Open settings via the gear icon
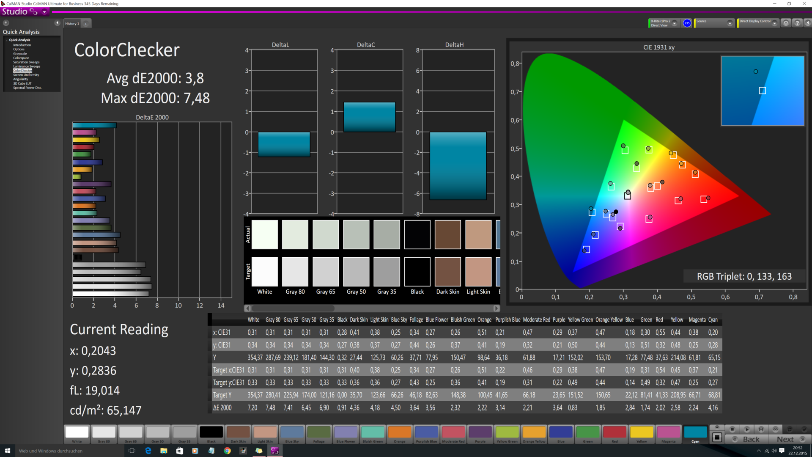Image resolution: width=812 pixels, height=457 pixels. 786,23
